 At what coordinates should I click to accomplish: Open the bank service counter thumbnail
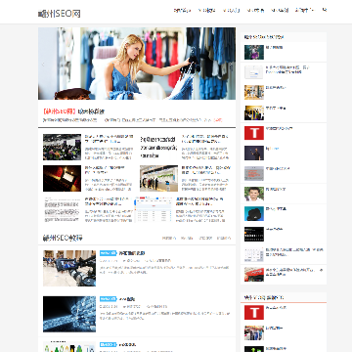coord(158,178)
